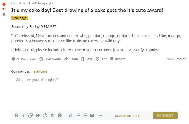Open the Share options menu
The height and width of the screenshot is (124, 189).
(71, 59)
